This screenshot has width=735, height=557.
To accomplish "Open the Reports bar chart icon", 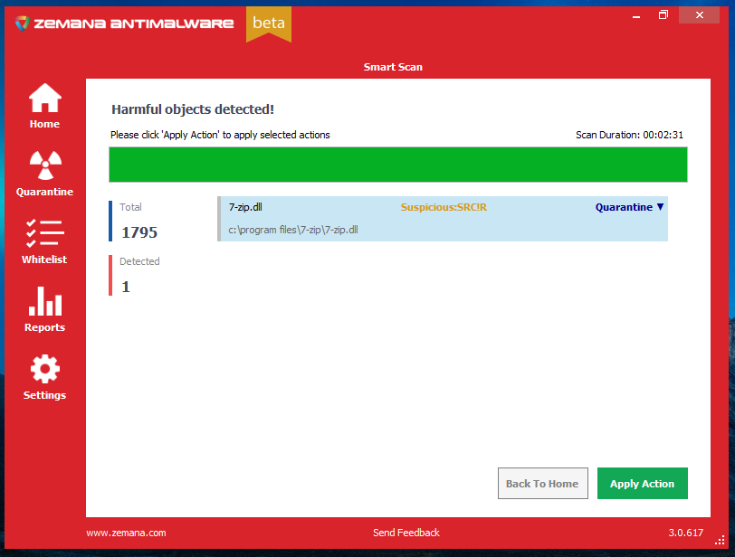I will pos(45,301).
